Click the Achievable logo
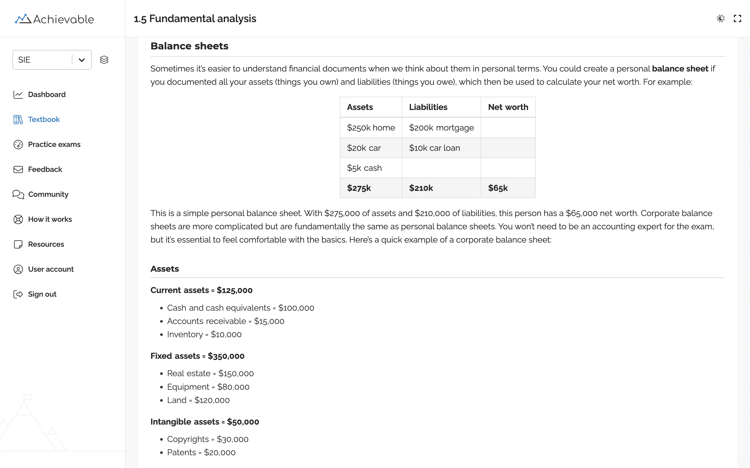Viewport: 750px width, 468px height. 54,19
